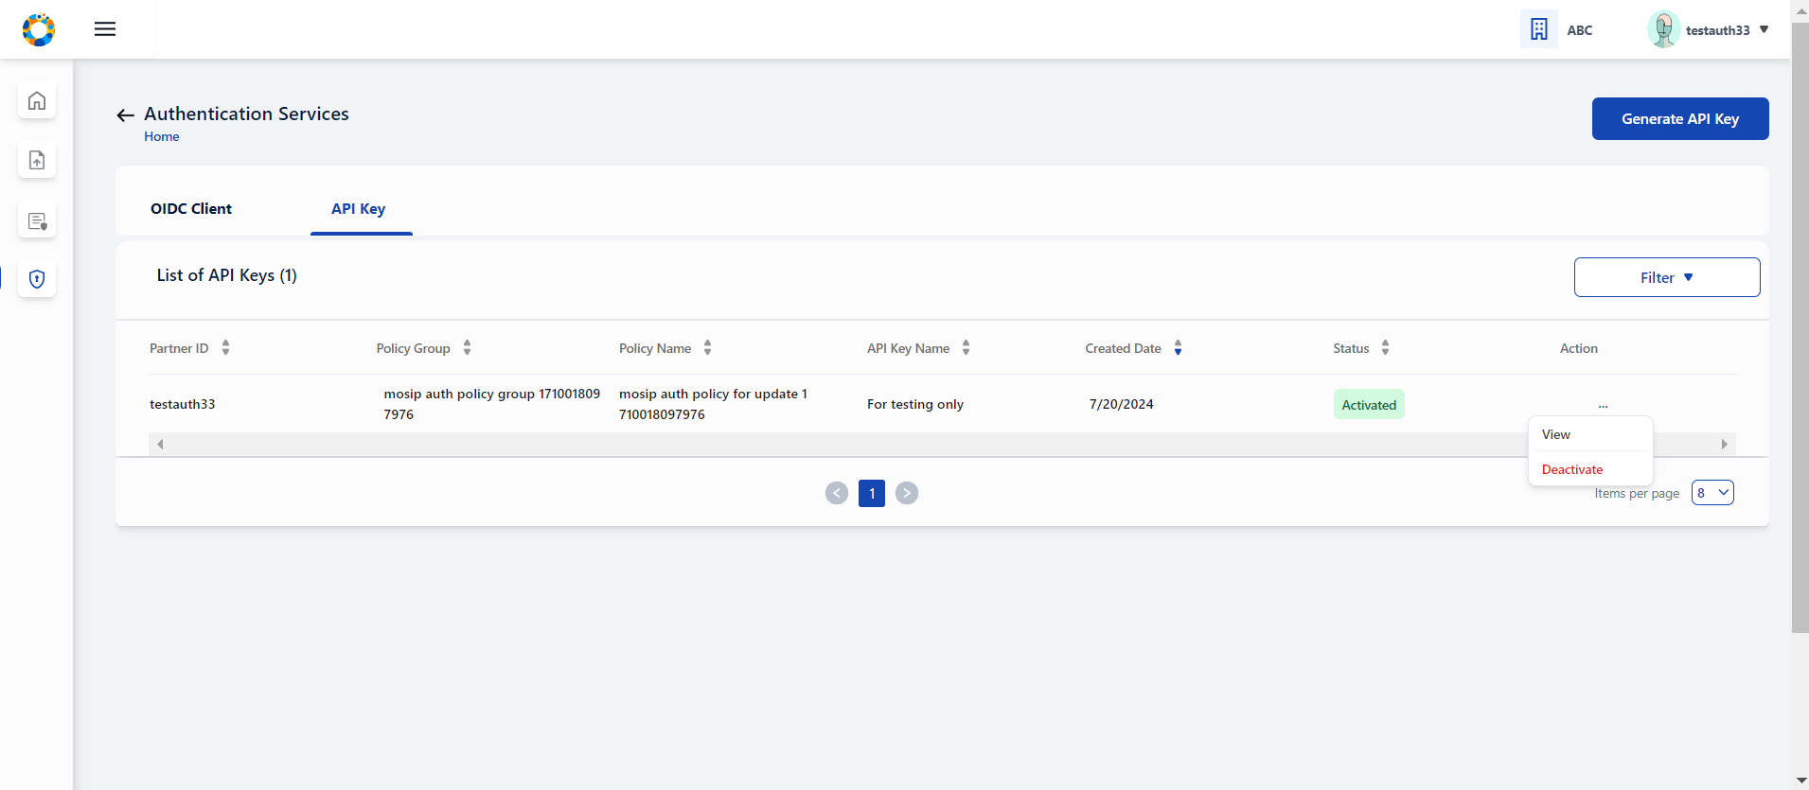Select the shield authentication sidebar icon
The width and height of the screenshot is (1809, 790).
[37, 279]
